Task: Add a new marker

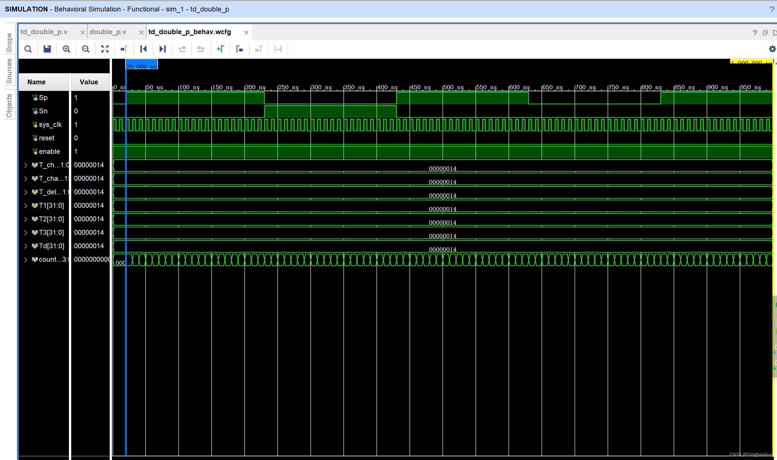Action: click(x=220, y=49)
